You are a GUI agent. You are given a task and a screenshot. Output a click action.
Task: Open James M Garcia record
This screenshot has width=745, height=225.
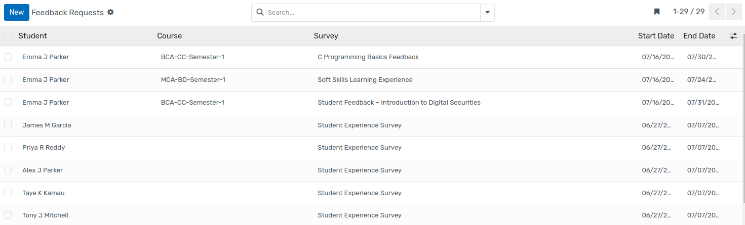point(47,125)
